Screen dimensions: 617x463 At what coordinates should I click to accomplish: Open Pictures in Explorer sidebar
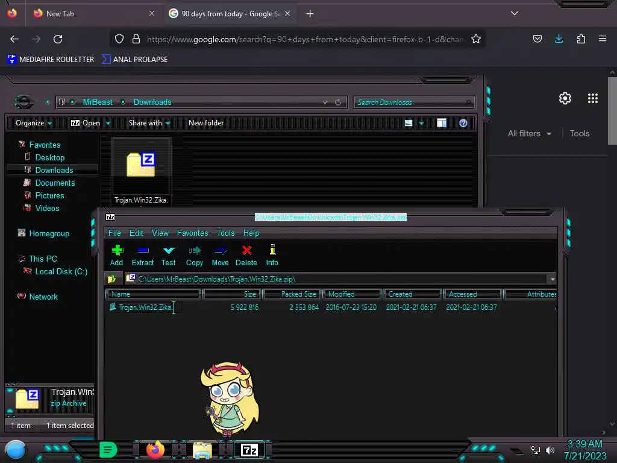(49, 195)
